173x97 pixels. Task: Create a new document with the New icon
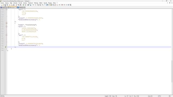tap(1, 5)
